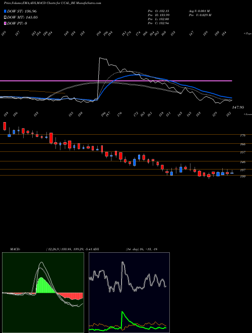Click the Pre H high price value
This screenshot has width=252, height=333.
tap(164, 15)
